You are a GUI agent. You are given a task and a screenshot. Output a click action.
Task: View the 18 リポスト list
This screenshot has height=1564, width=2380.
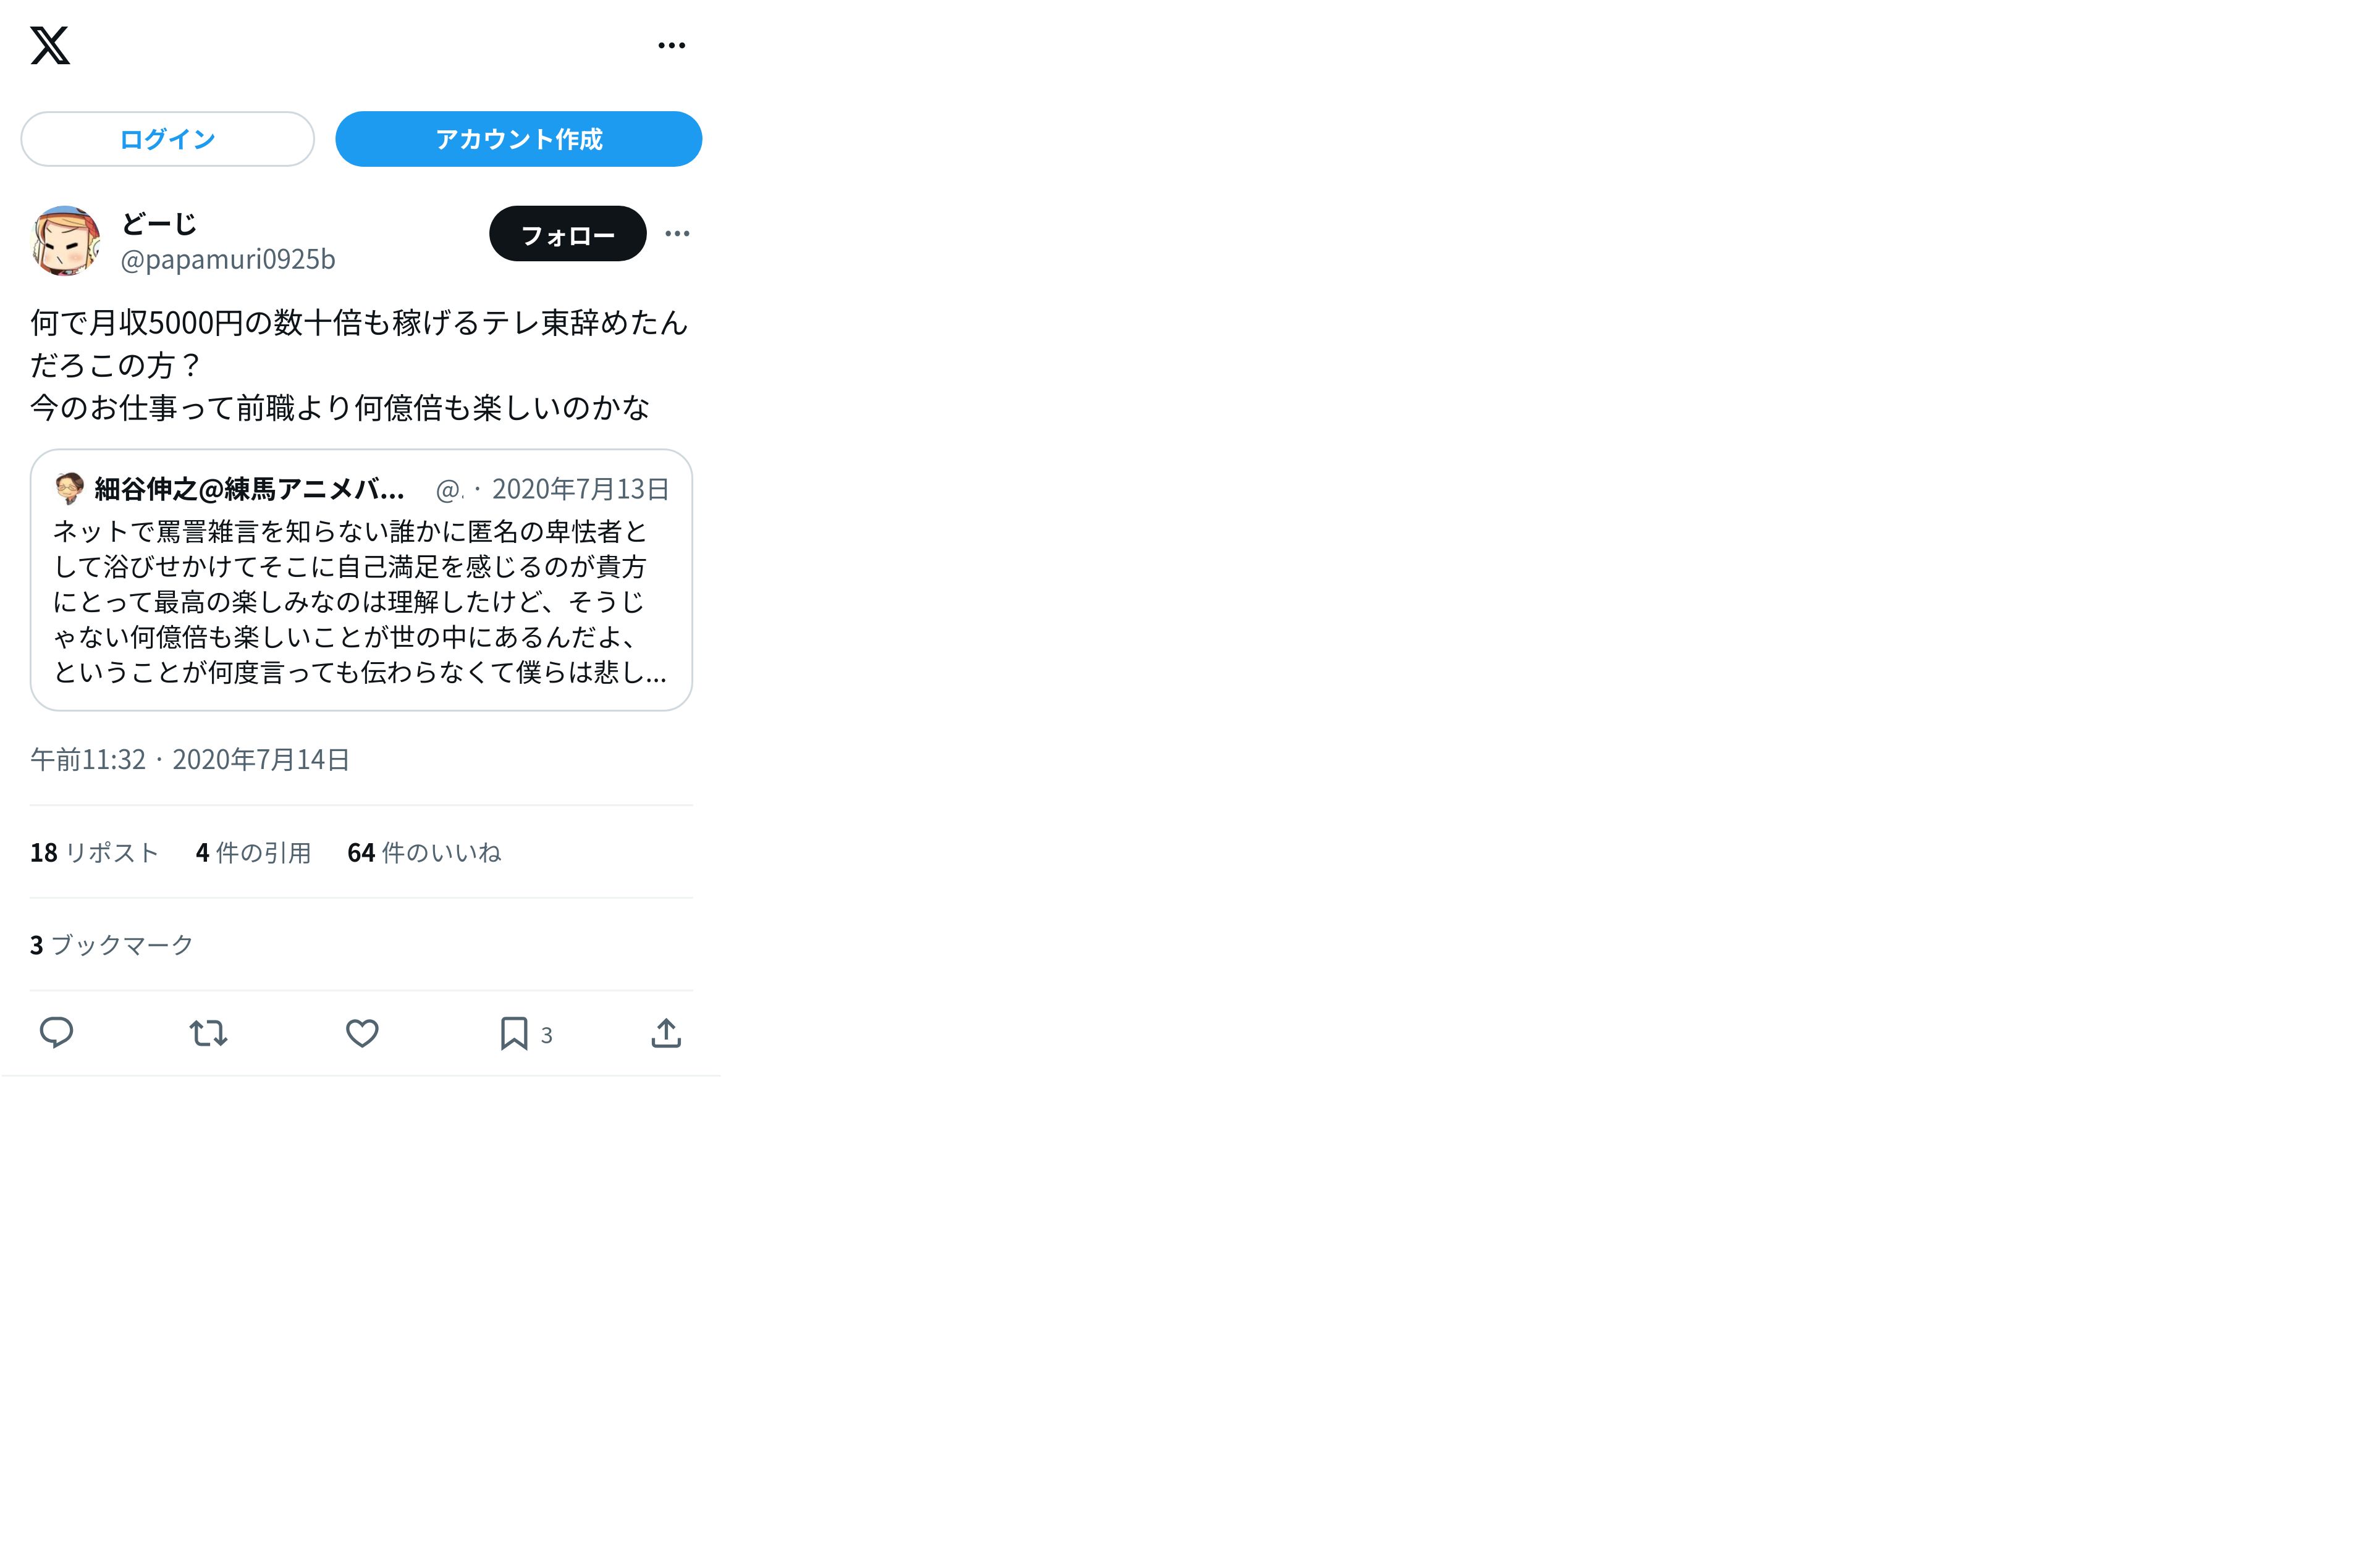point(95,853)
